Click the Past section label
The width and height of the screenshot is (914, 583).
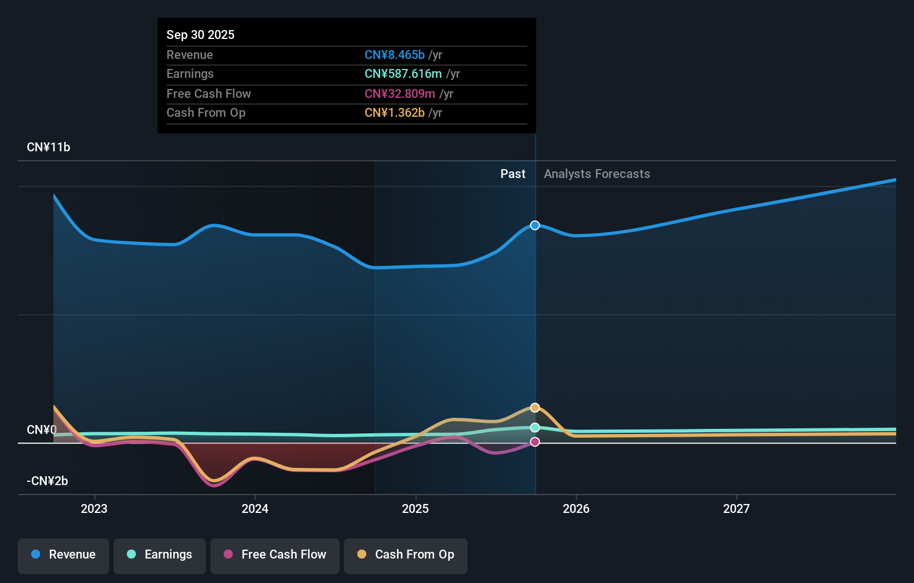click(x=513, y=174)
